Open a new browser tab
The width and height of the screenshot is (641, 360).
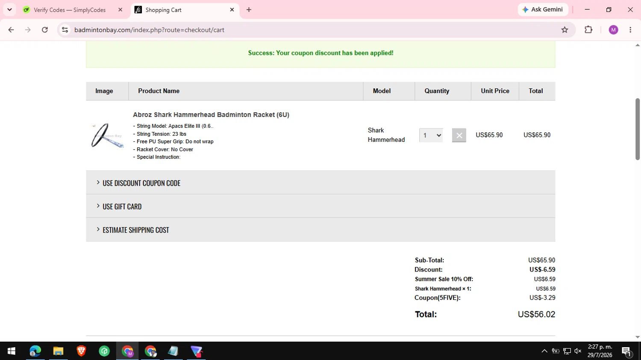(249, 9)
